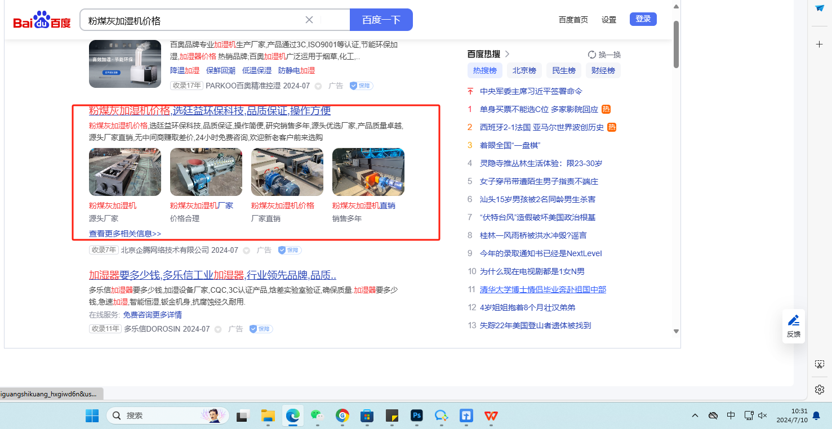Open Google Chrome from the taskbar
Viewport: 832px width, 429px height.
click(x=342, y=415)
